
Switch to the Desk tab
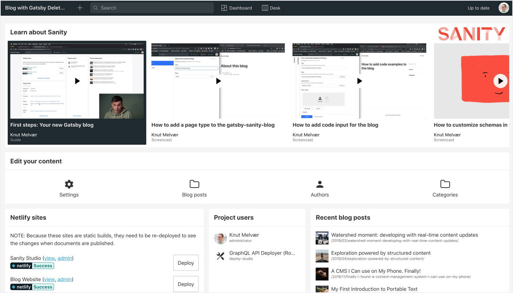point(271,8)
